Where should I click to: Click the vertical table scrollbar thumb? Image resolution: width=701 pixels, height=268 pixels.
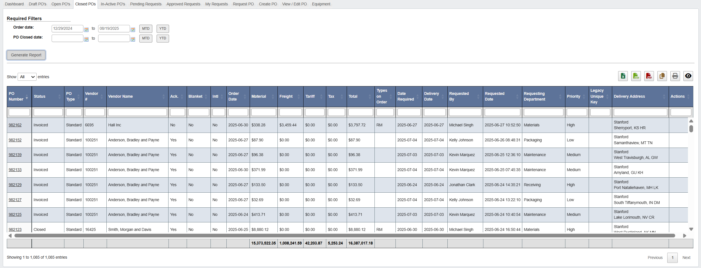[691, 129]
